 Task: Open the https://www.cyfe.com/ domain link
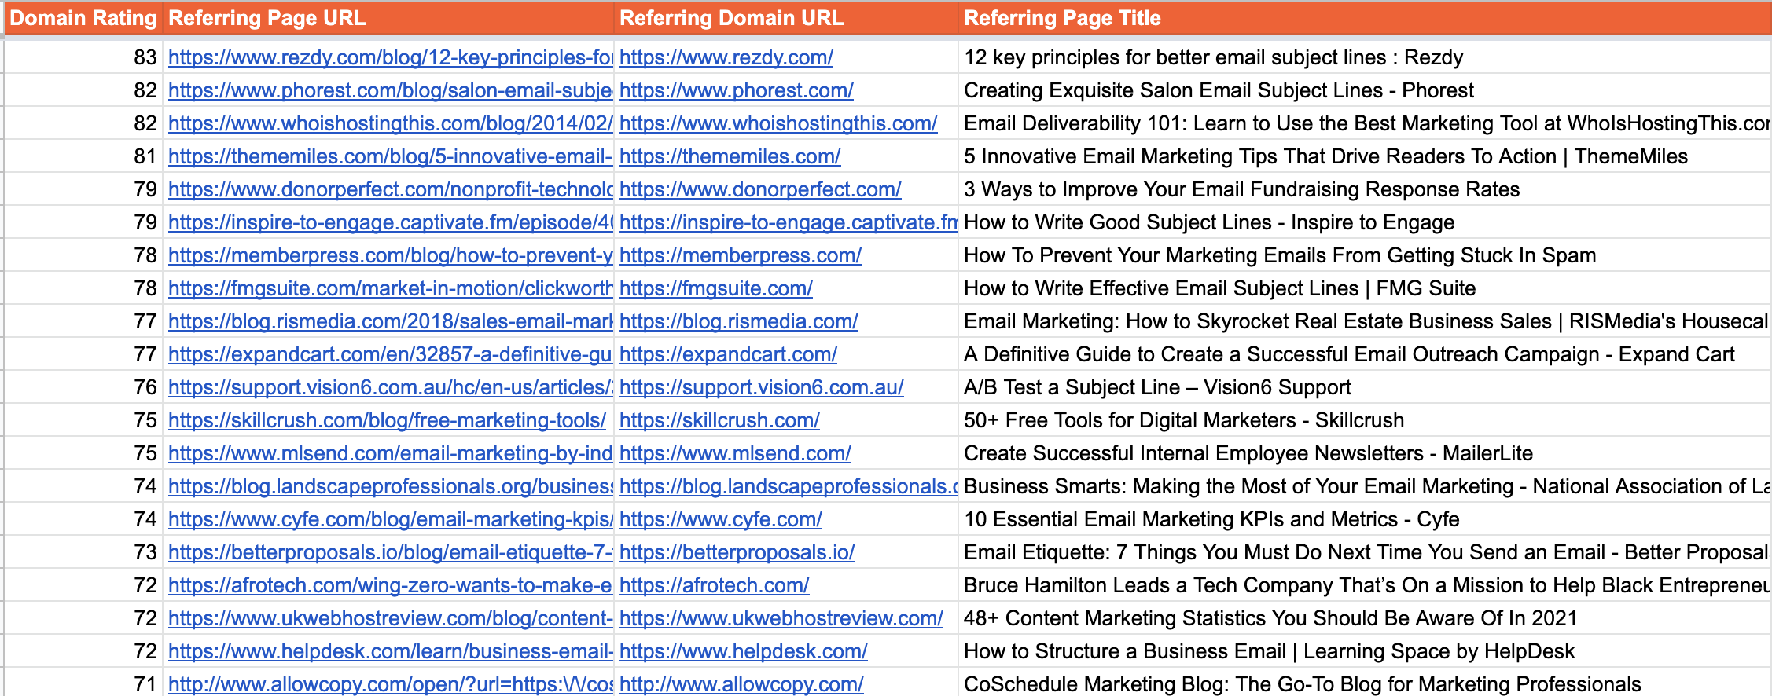(721, 519)
